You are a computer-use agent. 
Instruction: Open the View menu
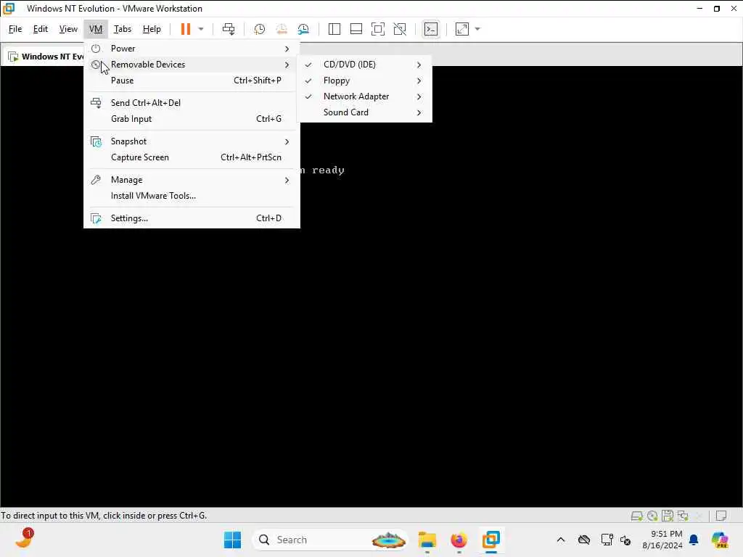[68, 29]
